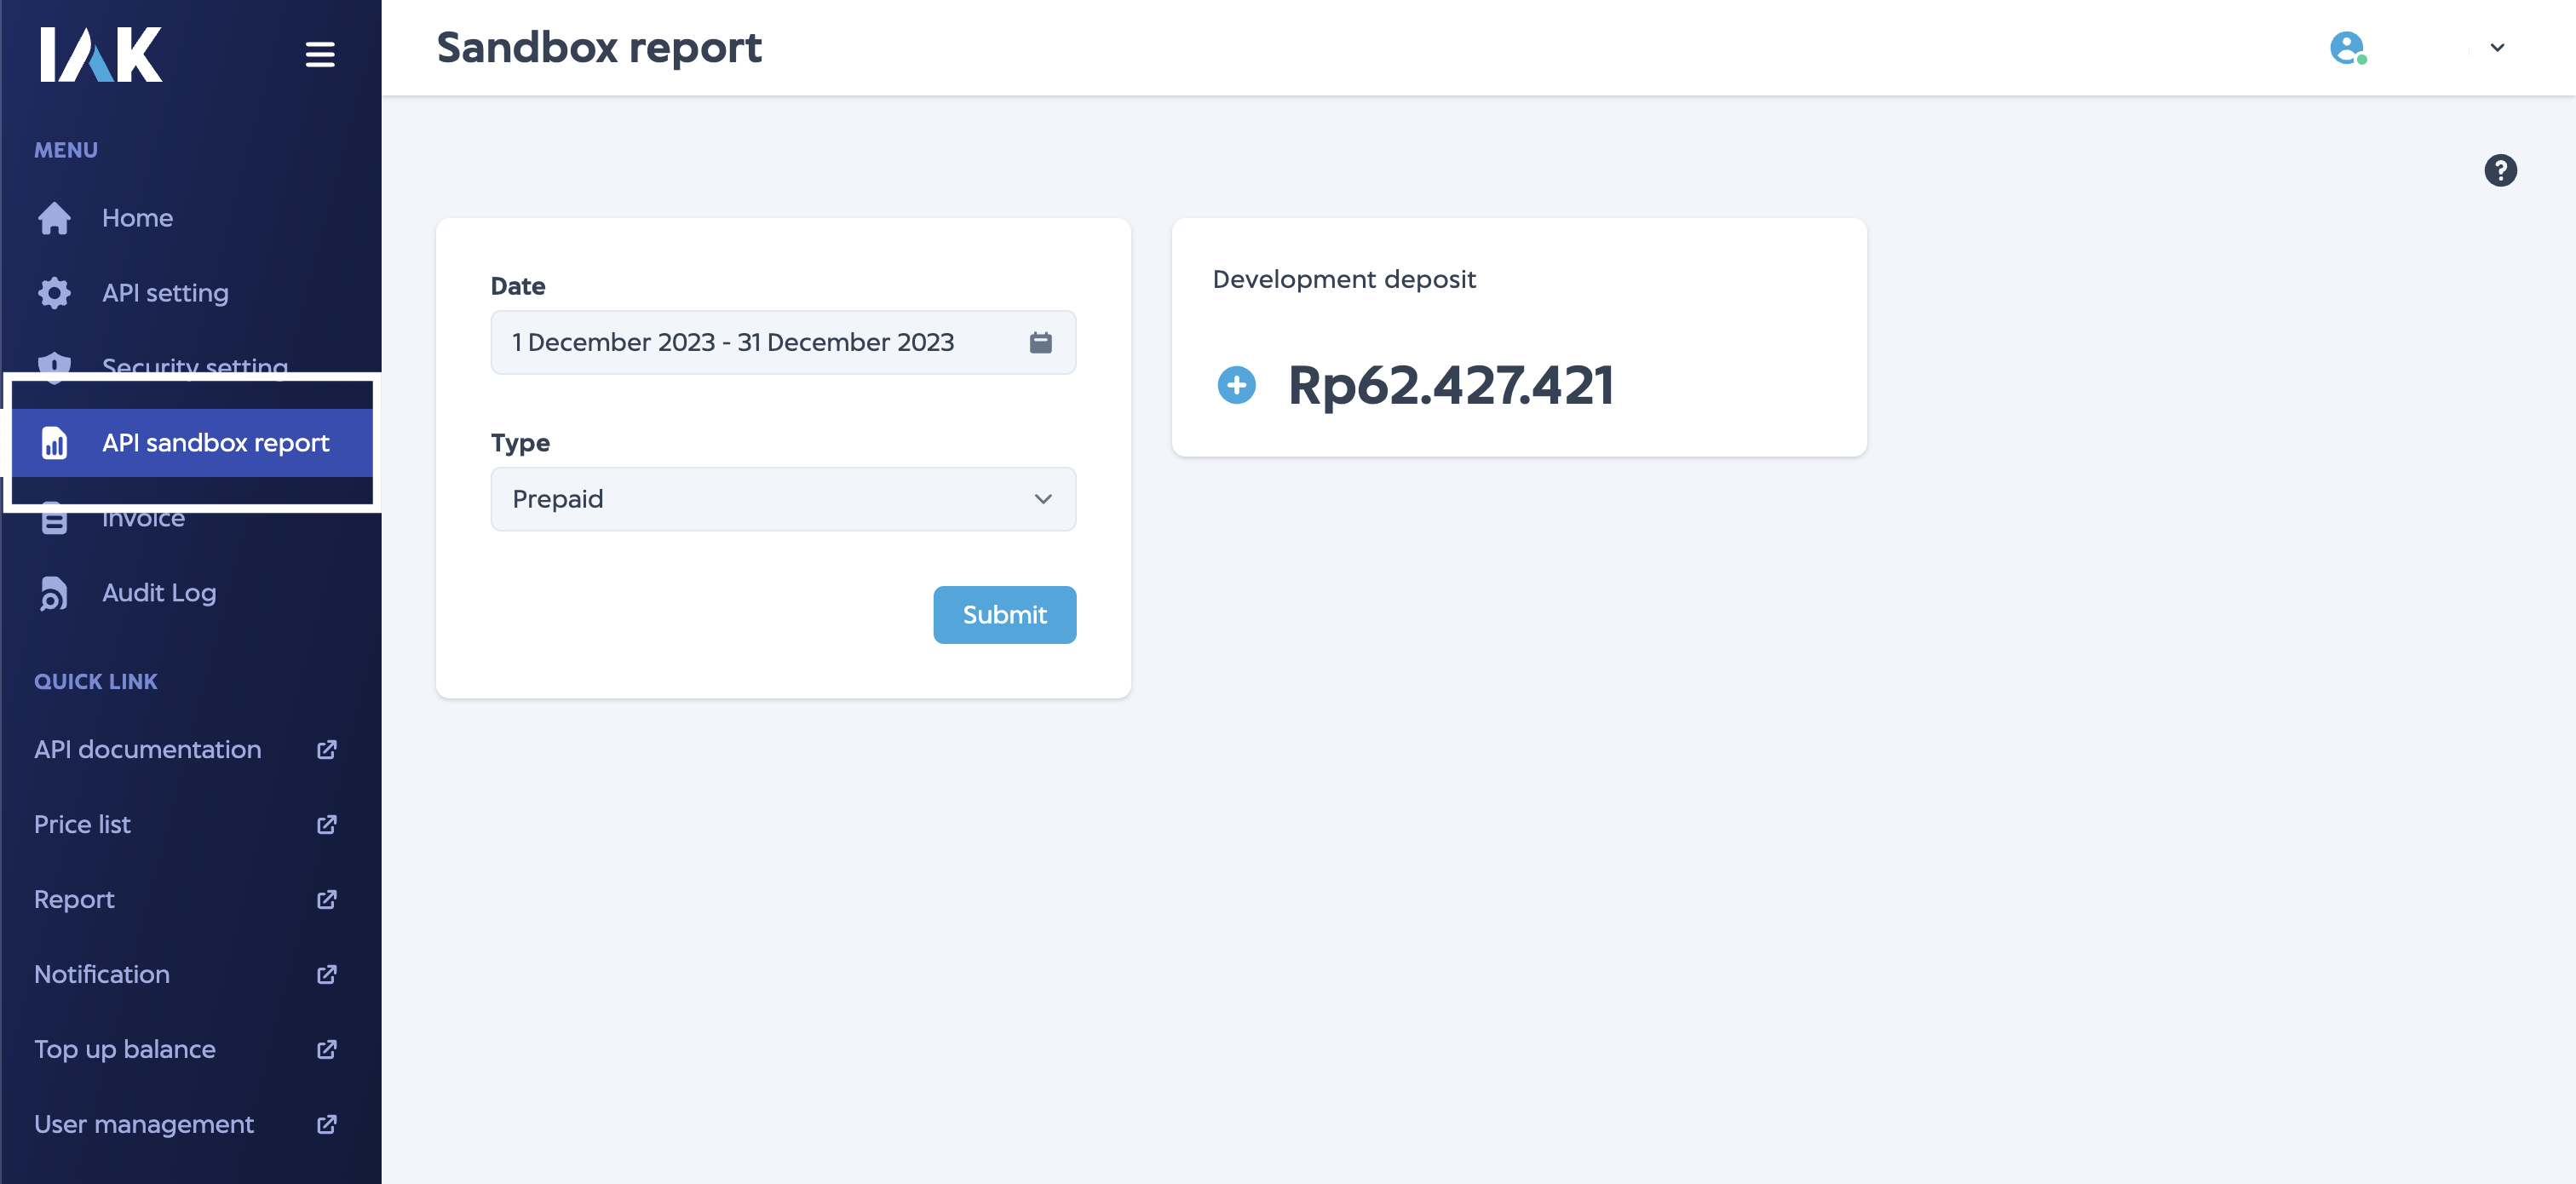Select the API sandbox report chart icon
This screenshot has width=2576, height=1184.
(54, 443)
